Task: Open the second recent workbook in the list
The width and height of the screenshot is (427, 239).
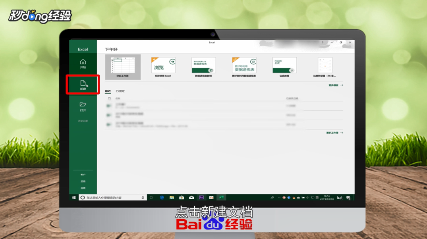Action: 224,115
